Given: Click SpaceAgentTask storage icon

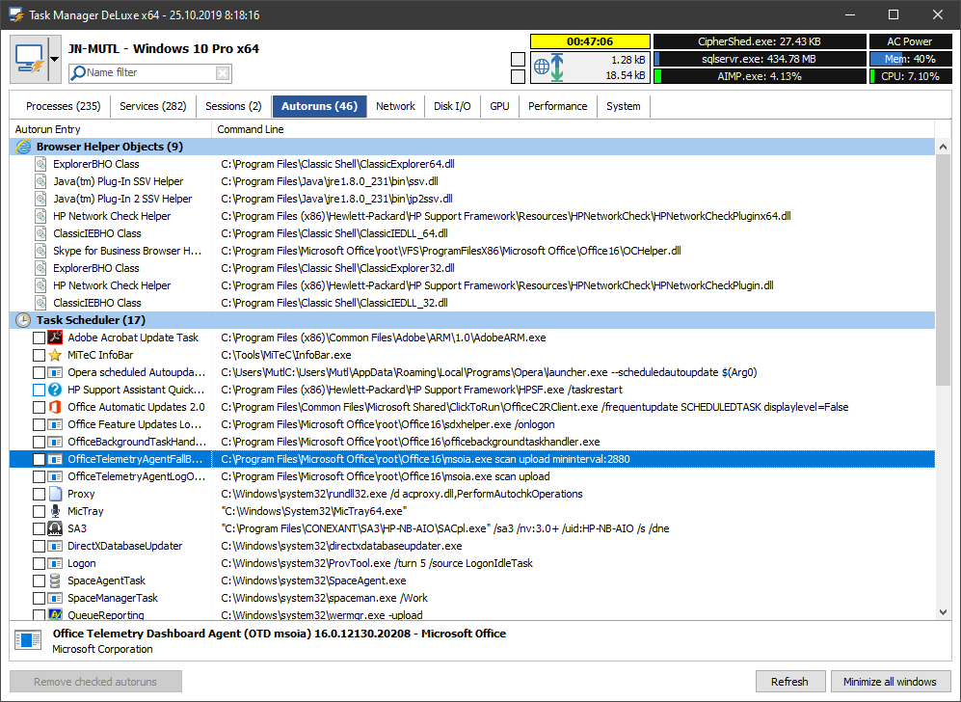Looking at the screenshot, I should (55, 580).
